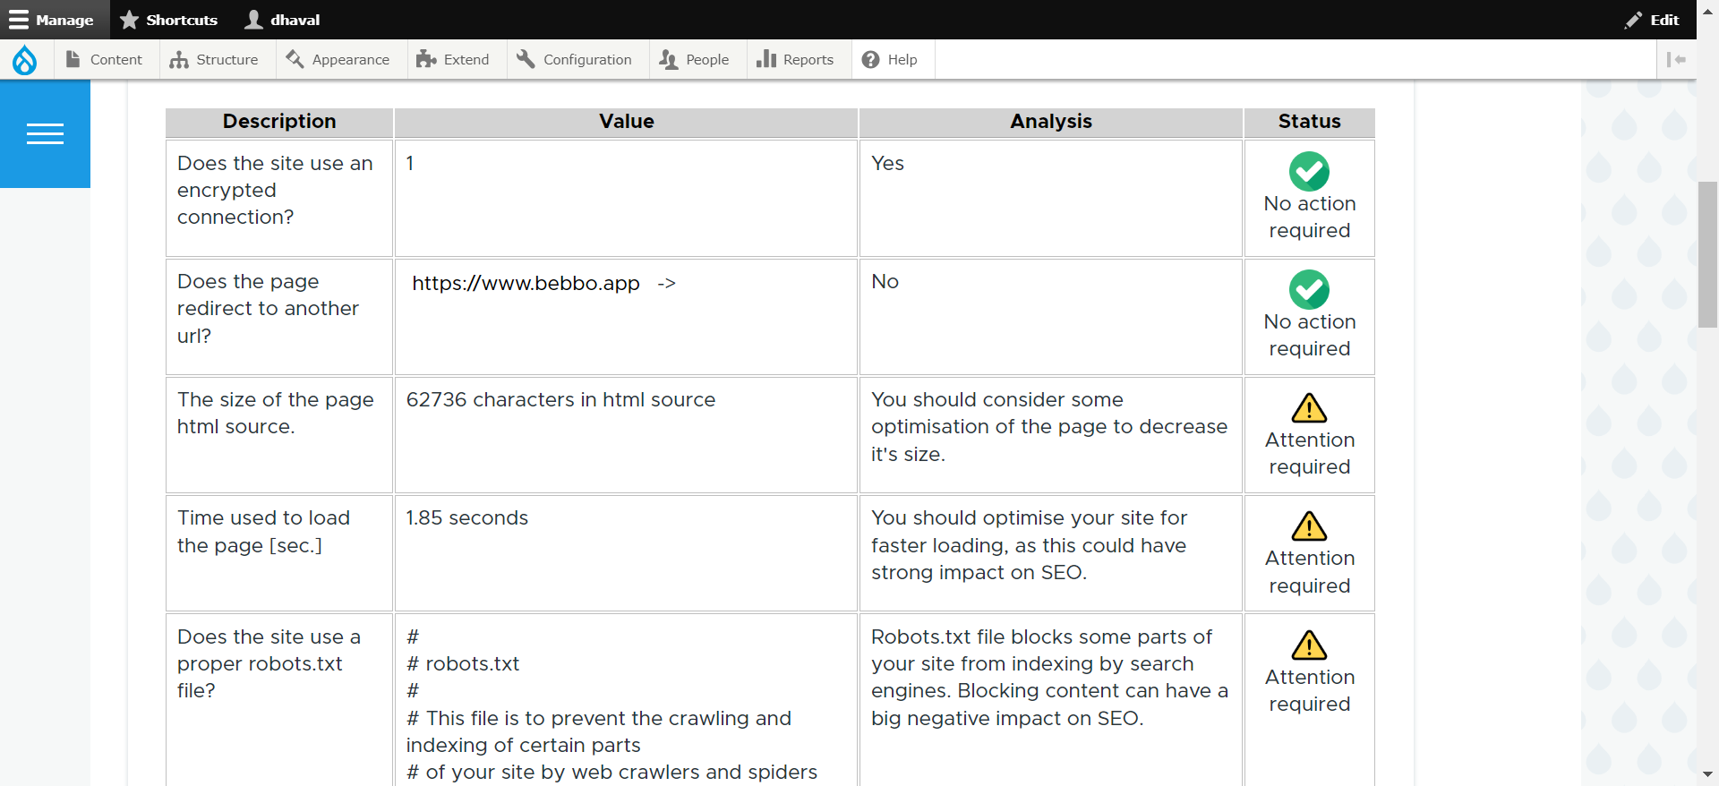Click the warning icon in robots.txt row
Screen dimensions: 1719x786
pos(1309,645)
